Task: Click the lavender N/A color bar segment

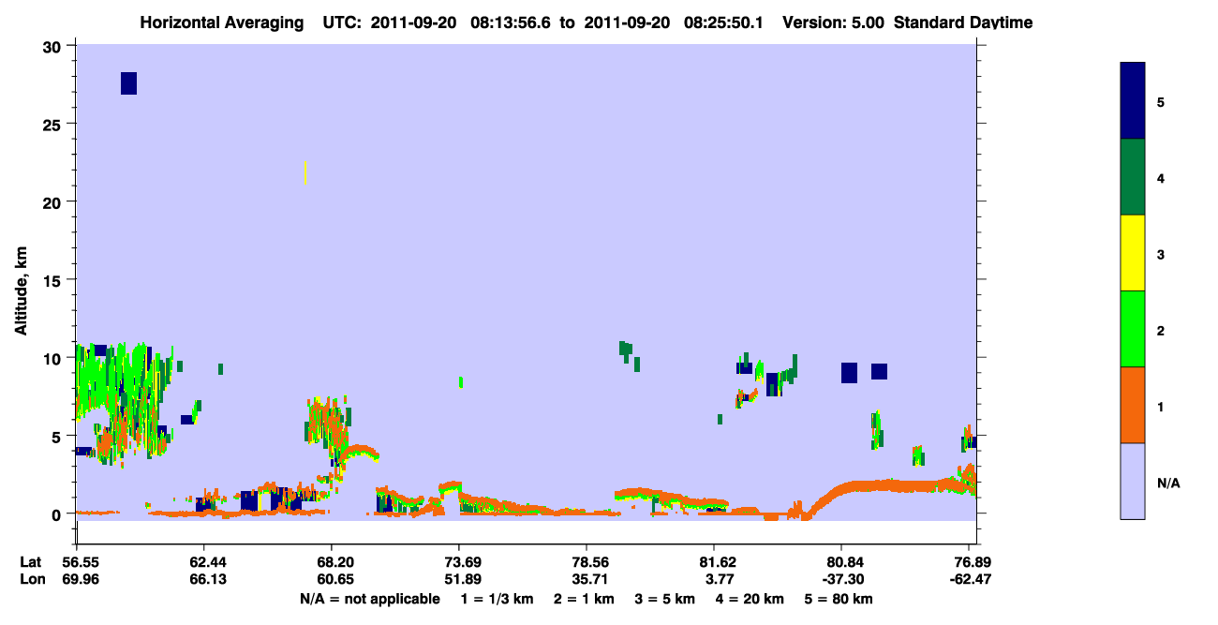Action: coord(1133,481)
